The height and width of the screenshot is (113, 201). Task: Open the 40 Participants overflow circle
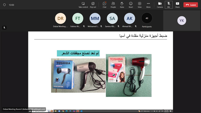click(x=147, y=18)
